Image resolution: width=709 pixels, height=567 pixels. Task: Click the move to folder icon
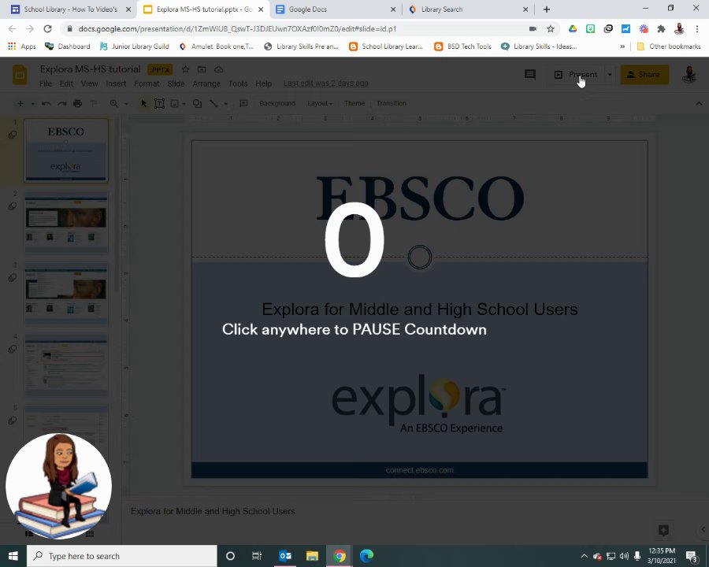coord(202,69)
